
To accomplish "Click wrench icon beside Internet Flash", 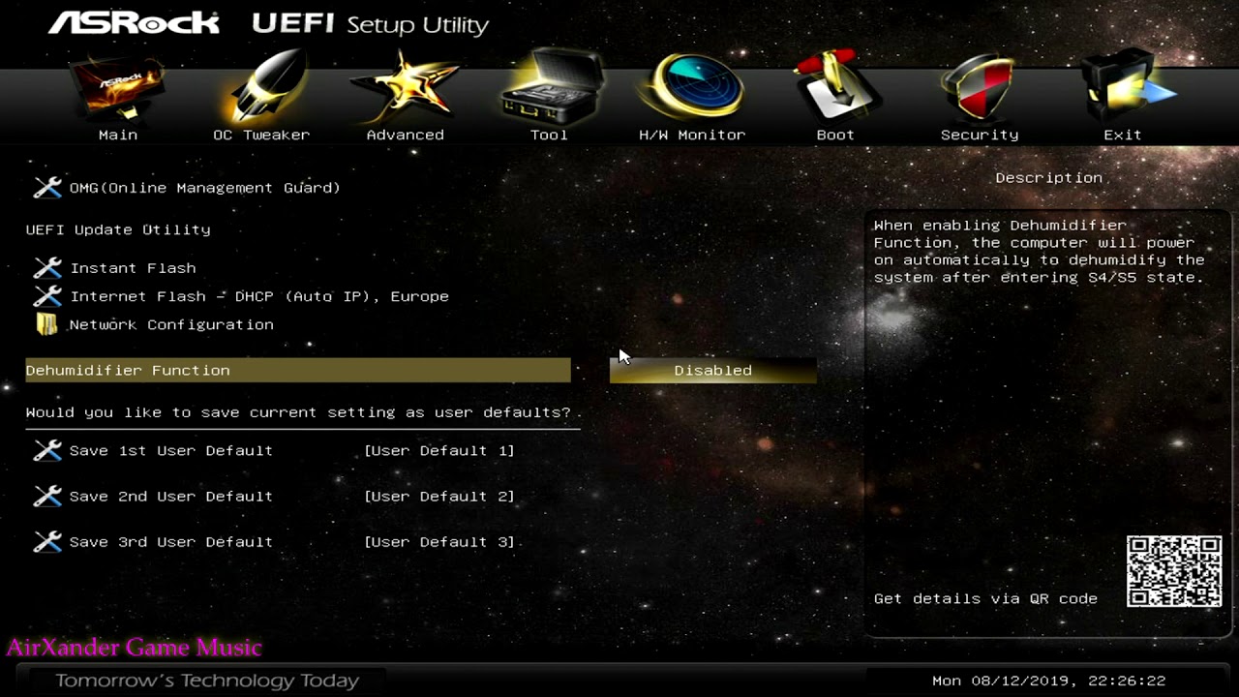I will pos(47,296).
